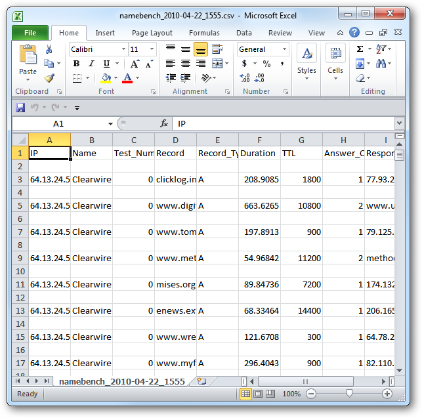Viewport: 422px width, 418px height.
Task: Click Zoom Out minus button
Action: click(x=311, y=394)
